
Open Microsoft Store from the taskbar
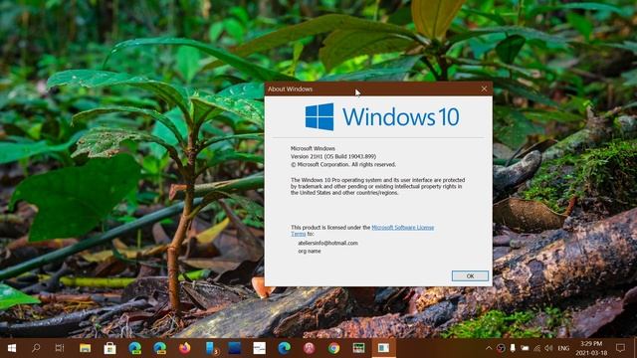[x=109, y=348]
